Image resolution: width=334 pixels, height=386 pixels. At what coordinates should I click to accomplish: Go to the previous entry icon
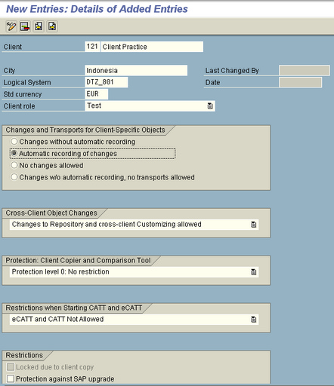coord(39,26)
